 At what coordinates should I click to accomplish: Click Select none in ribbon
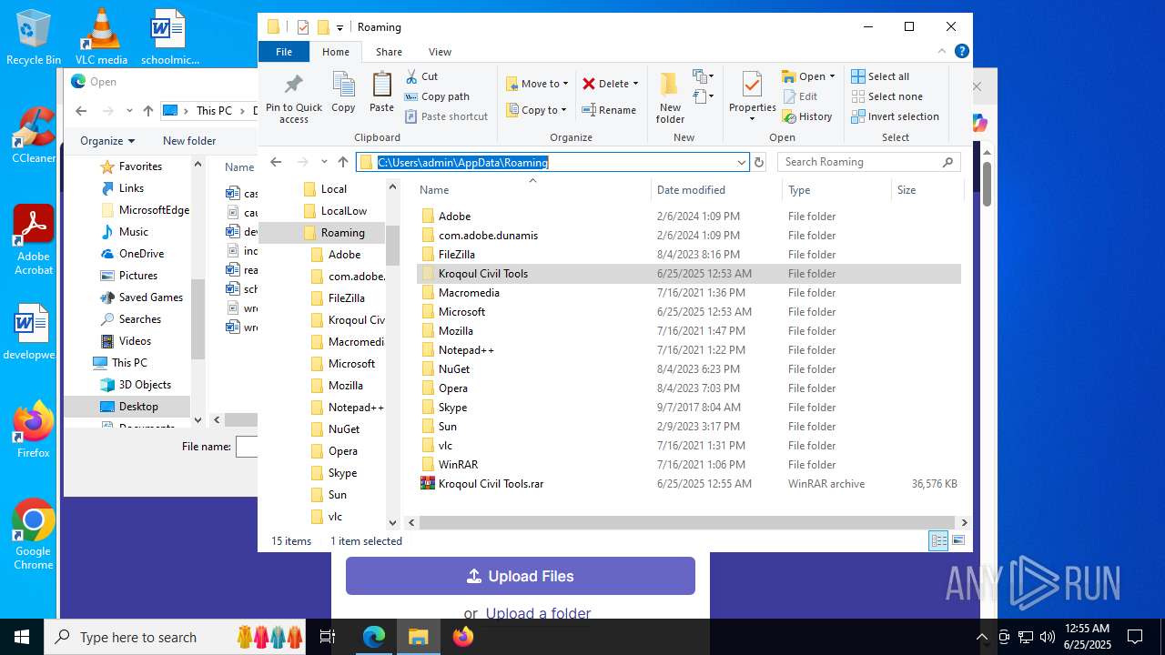tap(886, 96)
